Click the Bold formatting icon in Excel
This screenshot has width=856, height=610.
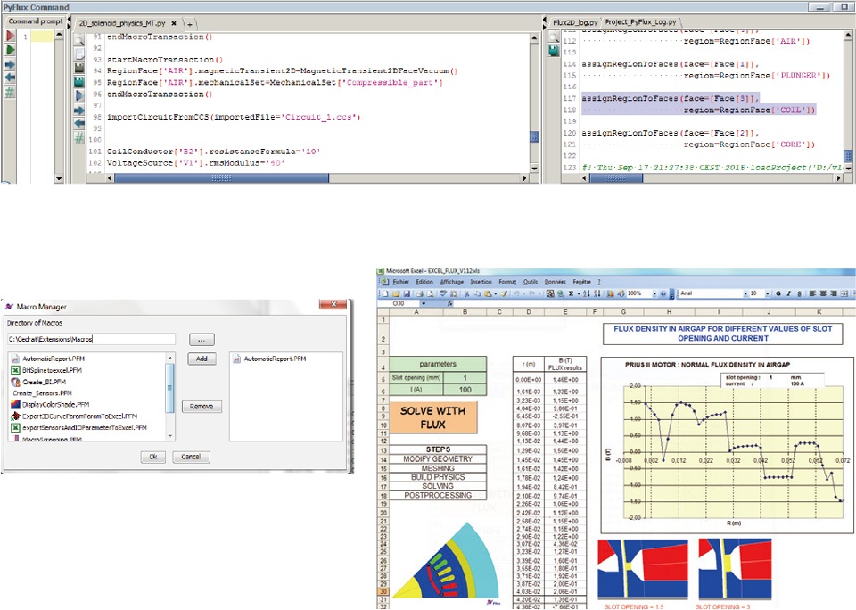778,293
